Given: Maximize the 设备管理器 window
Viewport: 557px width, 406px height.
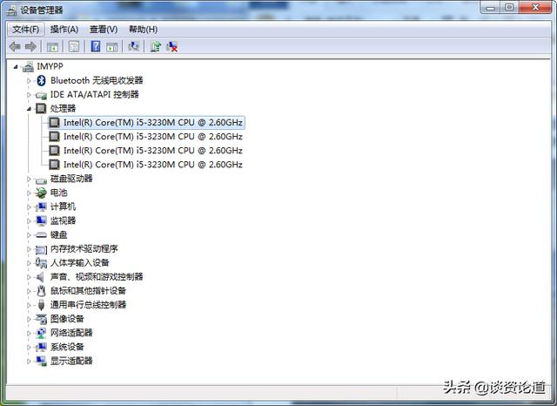Looking at the screenshot, I should [510, 8].
